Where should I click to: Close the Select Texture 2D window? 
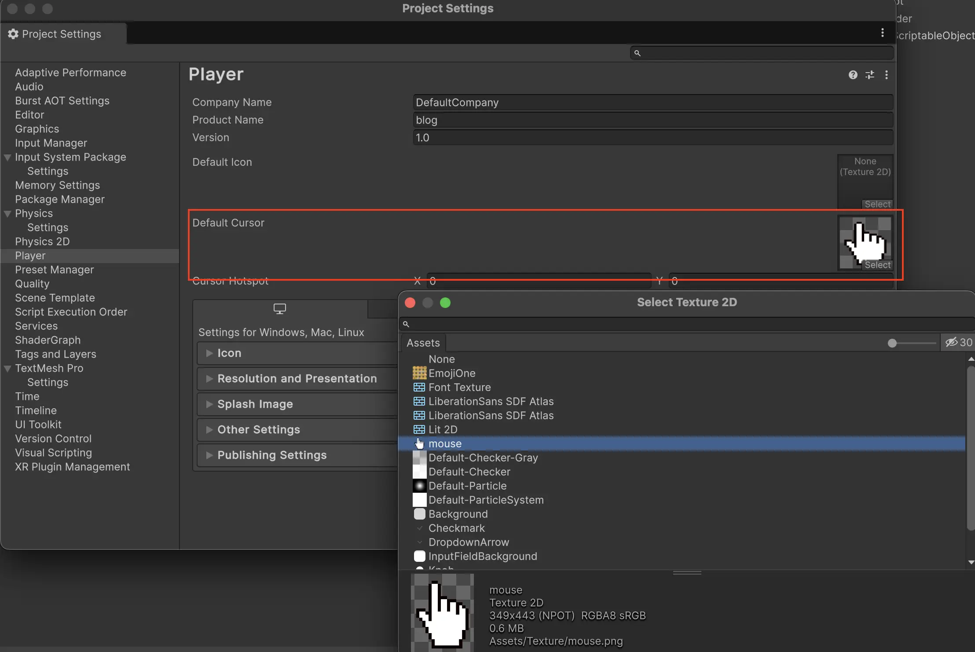pos(410,303)
